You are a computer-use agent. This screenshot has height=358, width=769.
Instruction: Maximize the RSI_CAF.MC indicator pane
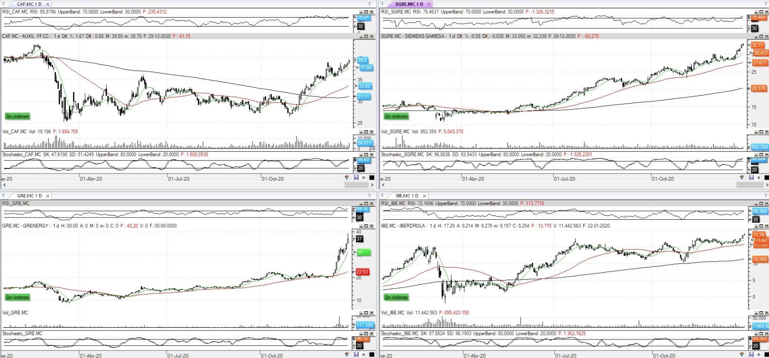366,12
